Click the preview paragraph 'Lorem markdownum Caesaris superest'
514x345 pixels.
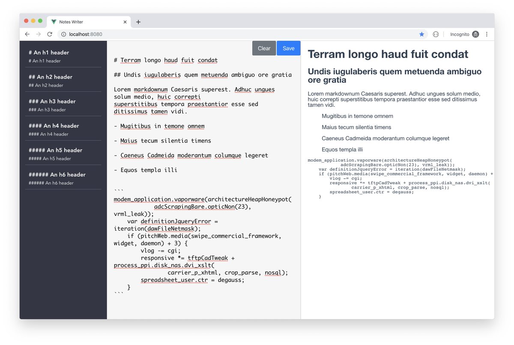394,99
